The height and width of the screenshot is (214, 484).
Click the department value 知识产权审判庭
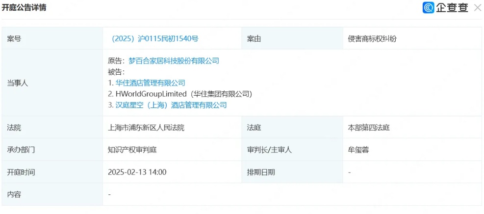point(132,150)
